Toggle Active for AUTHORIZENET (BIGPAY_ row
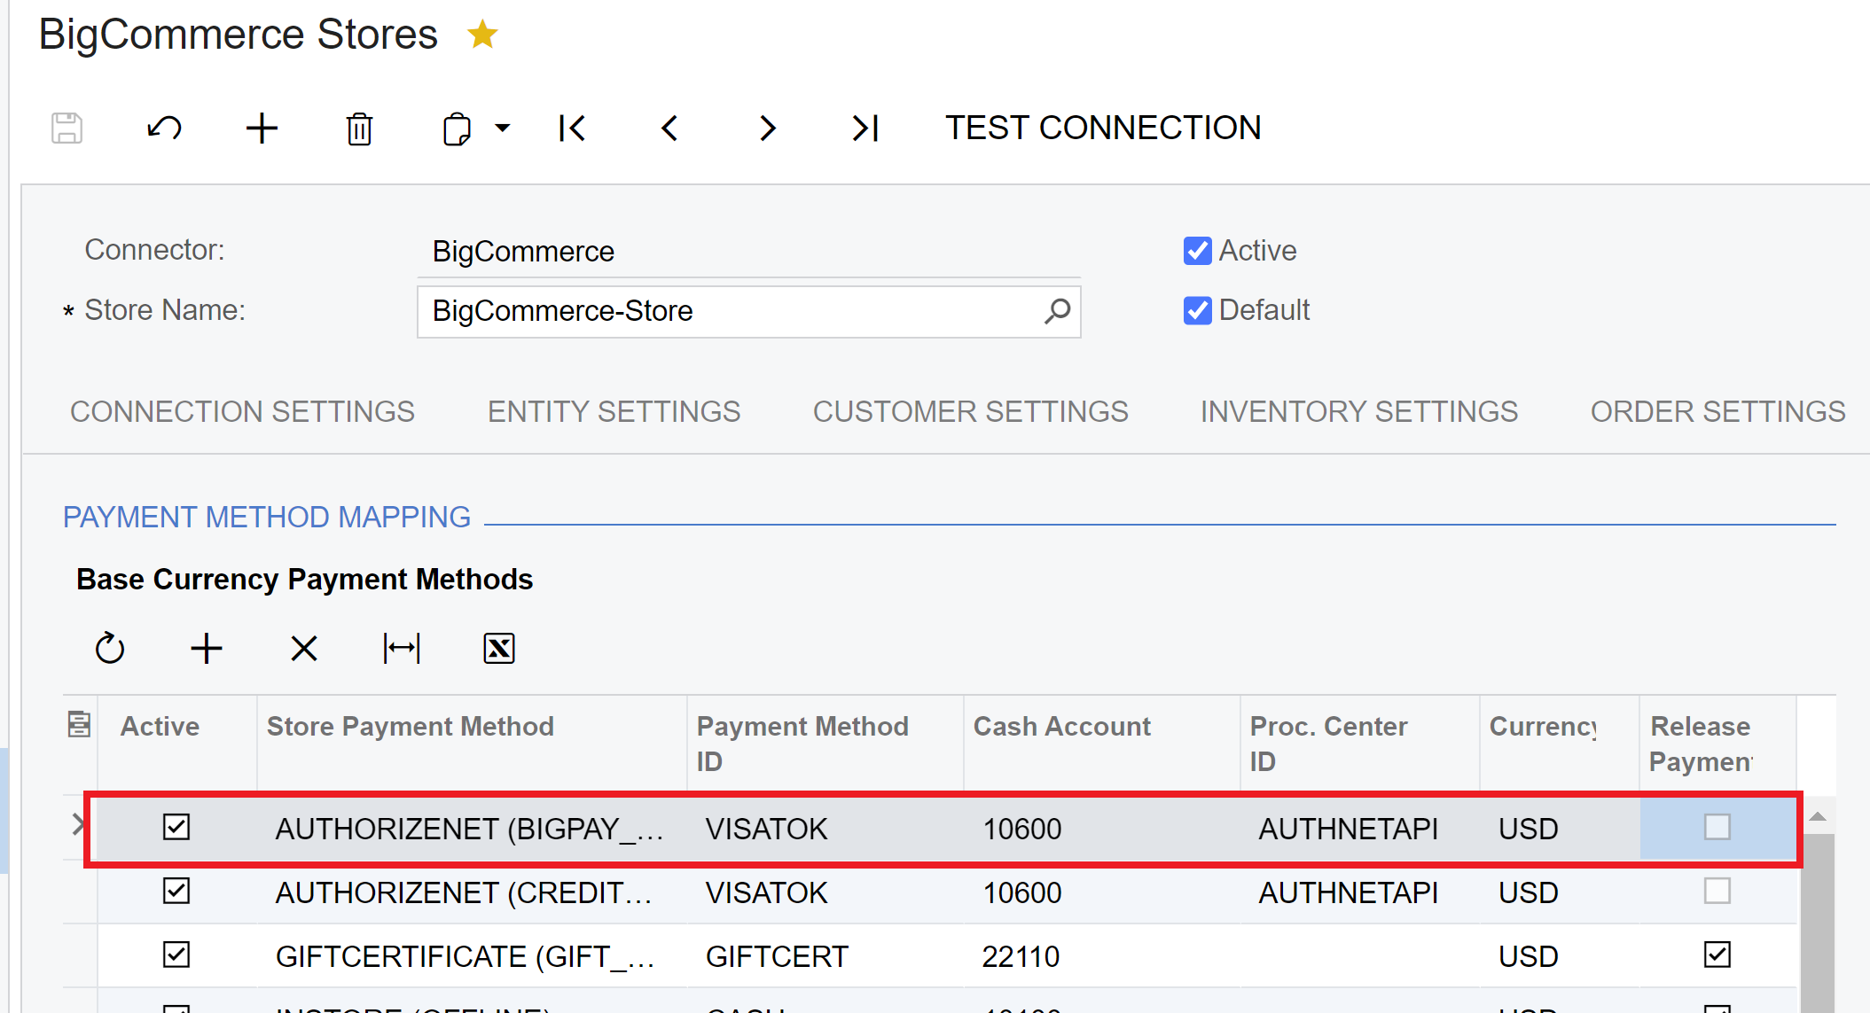This screenshot has width=1870, height=1013. click(176, 827)
